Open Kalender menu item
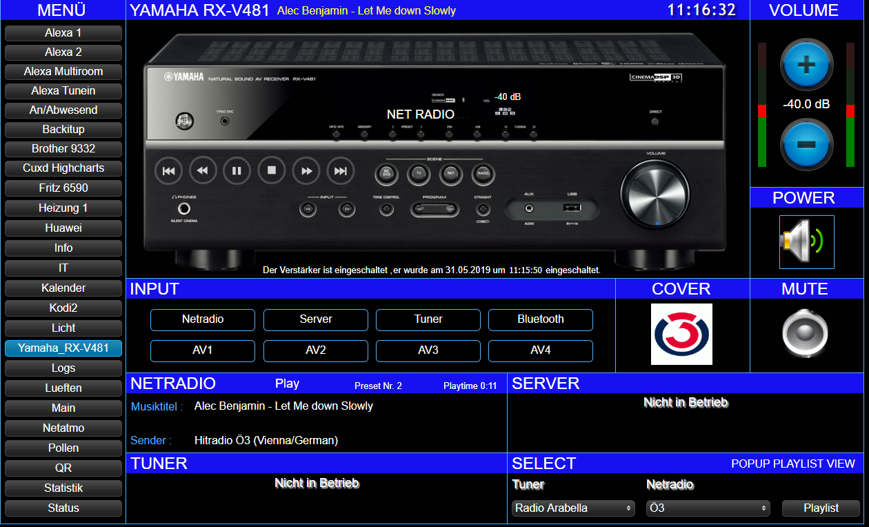The height and width of the screenshot is (527, 869). (63, 288)
